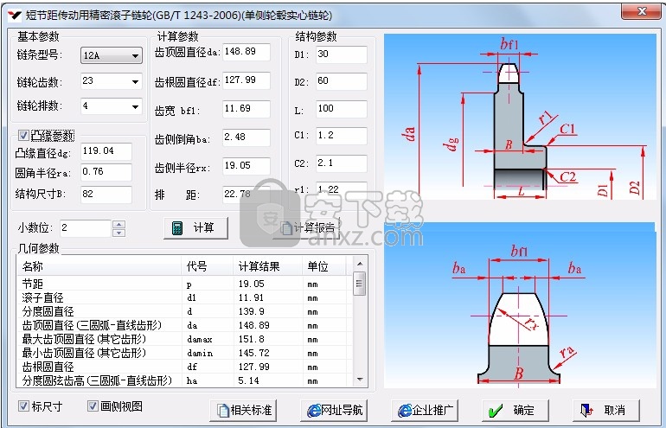Click the tooth profile diagram
The width and height of the screenshot is (666, 428).
520,305
